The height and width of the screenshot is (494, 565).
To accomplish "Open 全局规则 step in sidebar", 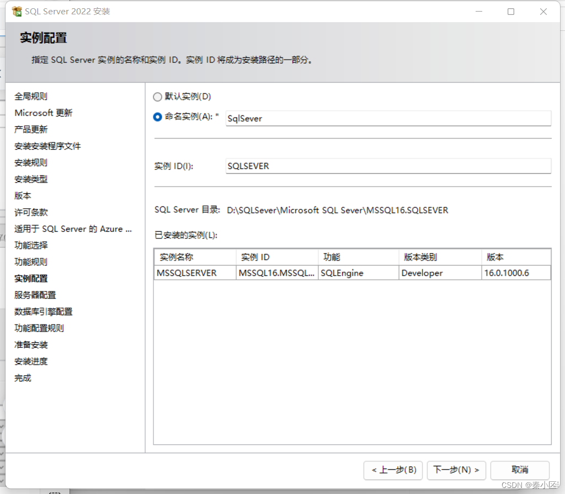I will tap(31, 96).
